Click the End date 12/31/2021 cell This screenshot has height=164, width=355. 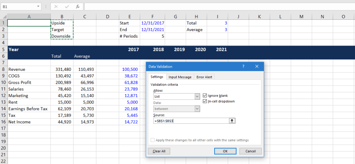point(153,30)
